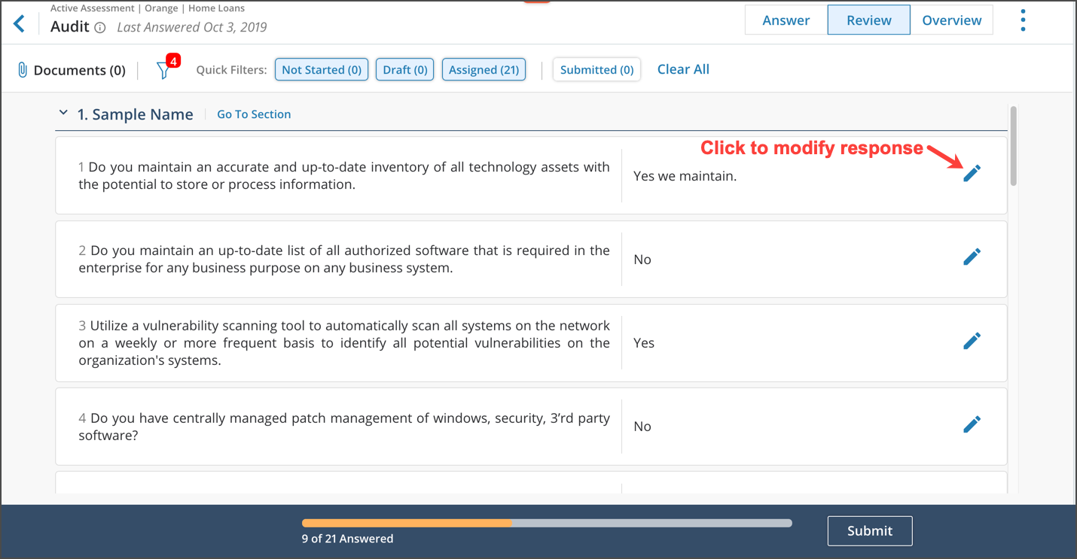1077x559 pixels.
Task: Select the Review tab
Action: pyautogui.click(x=869, y=20)
